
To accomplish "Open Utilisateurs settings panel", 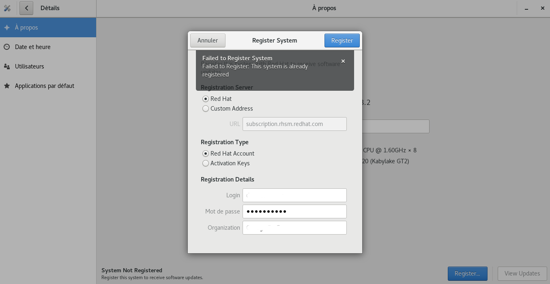I will pyautogui.click(x=30, y=66).
